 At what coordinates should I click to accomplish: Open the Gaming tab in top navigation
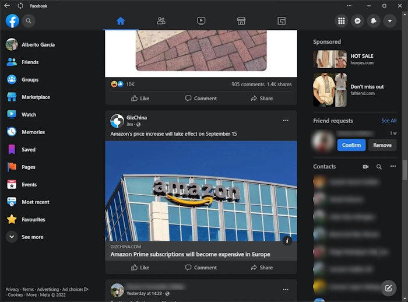(x=282, y=21)
